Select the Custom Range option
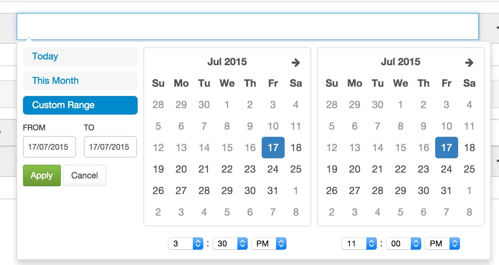This screenshot has height=265, width=499. (x=80, y=105)
